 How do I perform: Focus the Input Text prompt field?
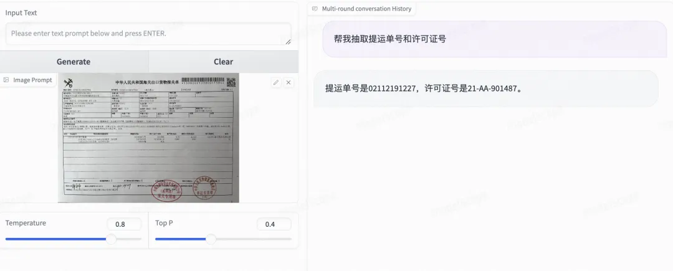click(148, 34)
